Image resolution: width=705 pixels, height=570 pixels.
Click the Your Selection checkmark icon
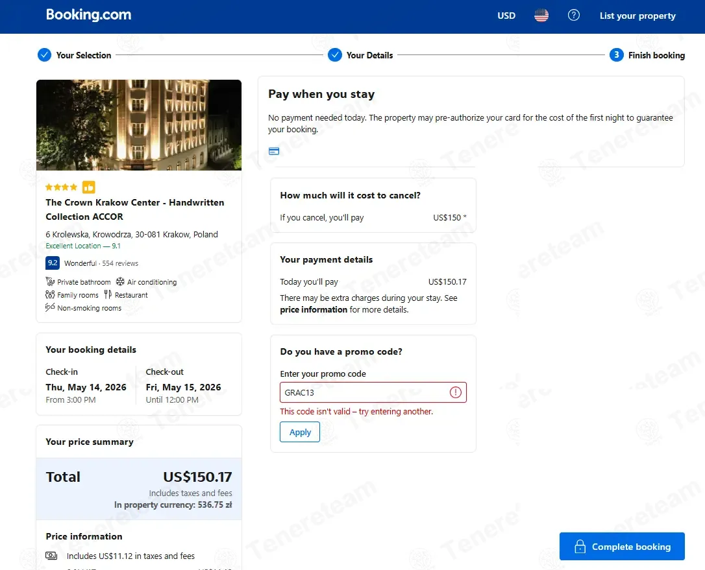tap(44, 55)
